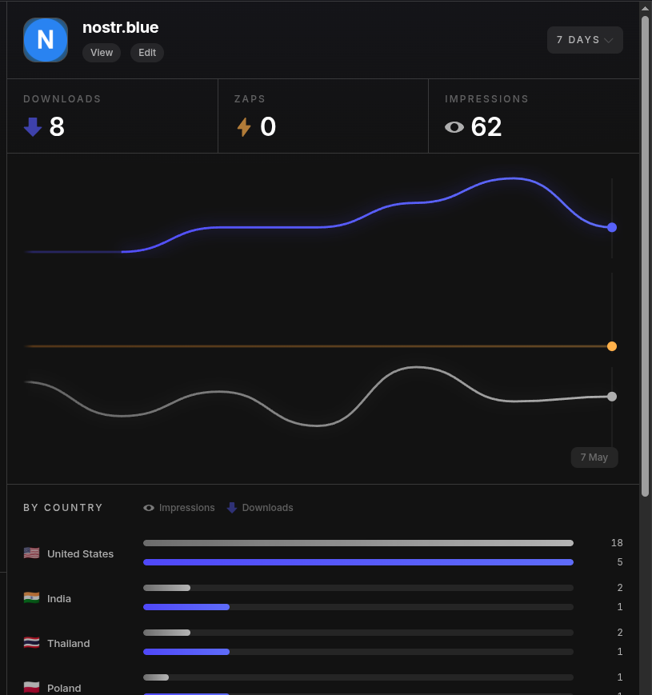Click the vertical scrollbar thumb
This screenshot has width=652, height=695.
(646, 256)
